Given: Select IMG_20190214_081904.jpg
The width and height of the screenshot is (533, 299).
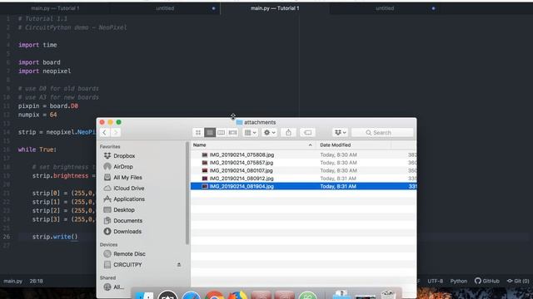Looking at the screenshot, I should point(303,186).
